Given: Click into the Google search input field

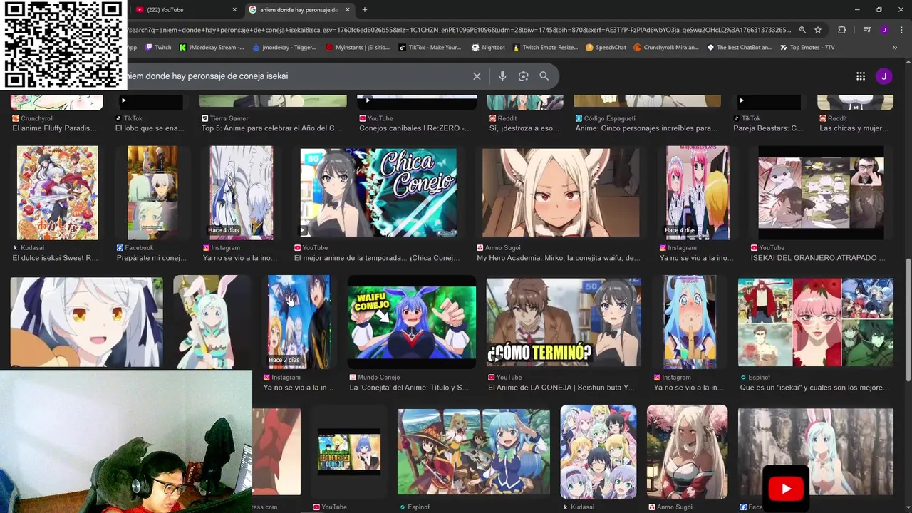Looking at the screenshot, I should [x=296, y=76].
